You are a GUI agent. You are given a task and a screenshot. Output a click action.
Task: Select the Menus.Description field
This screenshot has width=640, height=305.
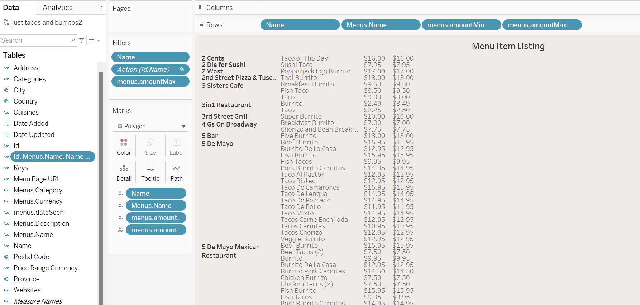pos(41,224)
